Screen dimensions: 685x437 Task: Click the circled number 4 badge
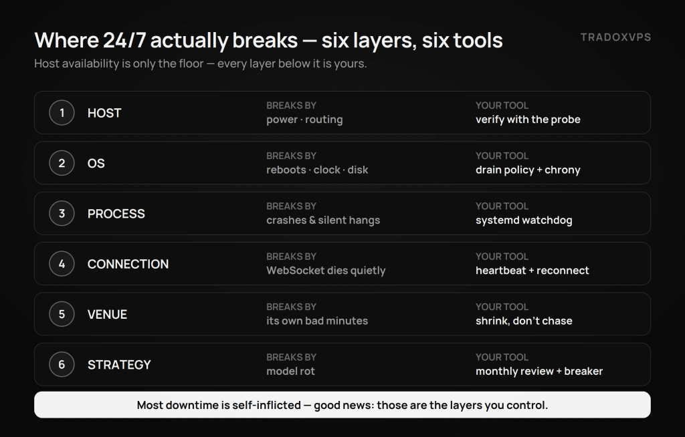[62, 264]
